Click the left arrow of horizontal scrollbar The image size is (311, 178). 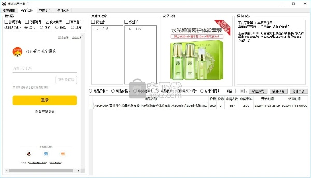coord(7,170)
